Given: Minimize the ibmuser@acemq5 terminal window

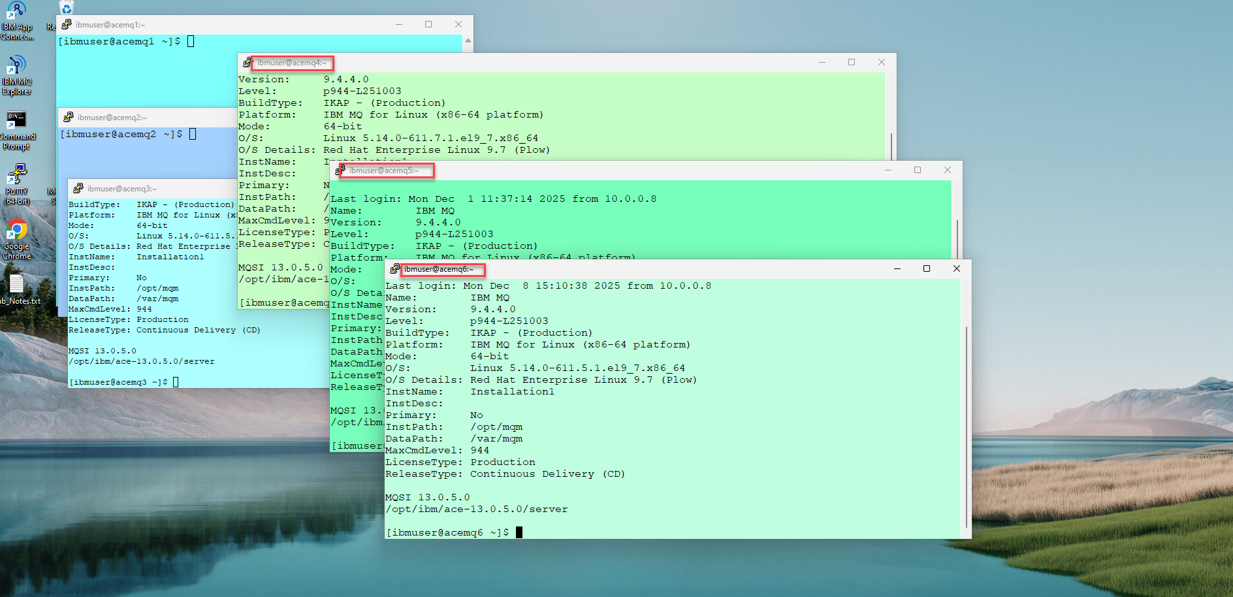Looking at the screenshot, I should point(888,170).
